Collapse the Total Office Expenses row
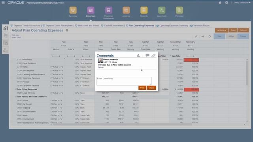 (16, 90)
